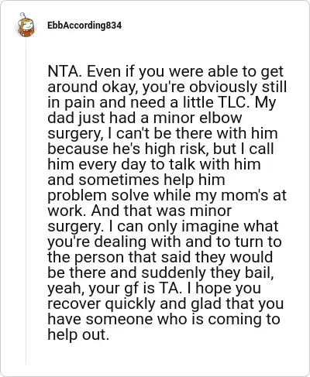
Task: Open the EbbAccording834 user profile link
Action: 84,26
